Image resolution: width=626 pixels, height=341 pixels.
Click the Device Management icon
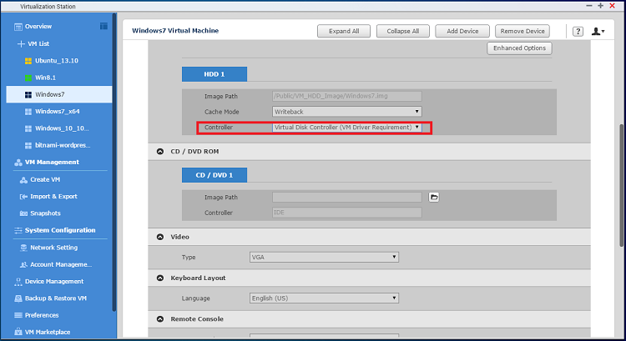pos(18,282)
